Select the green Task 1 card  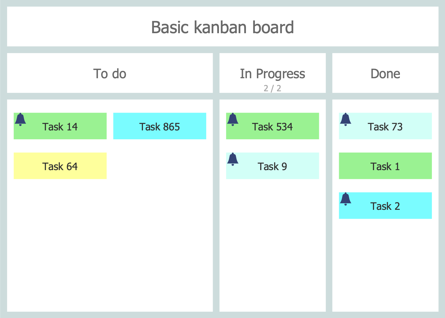pyautogui.click(x=385, y=166)
